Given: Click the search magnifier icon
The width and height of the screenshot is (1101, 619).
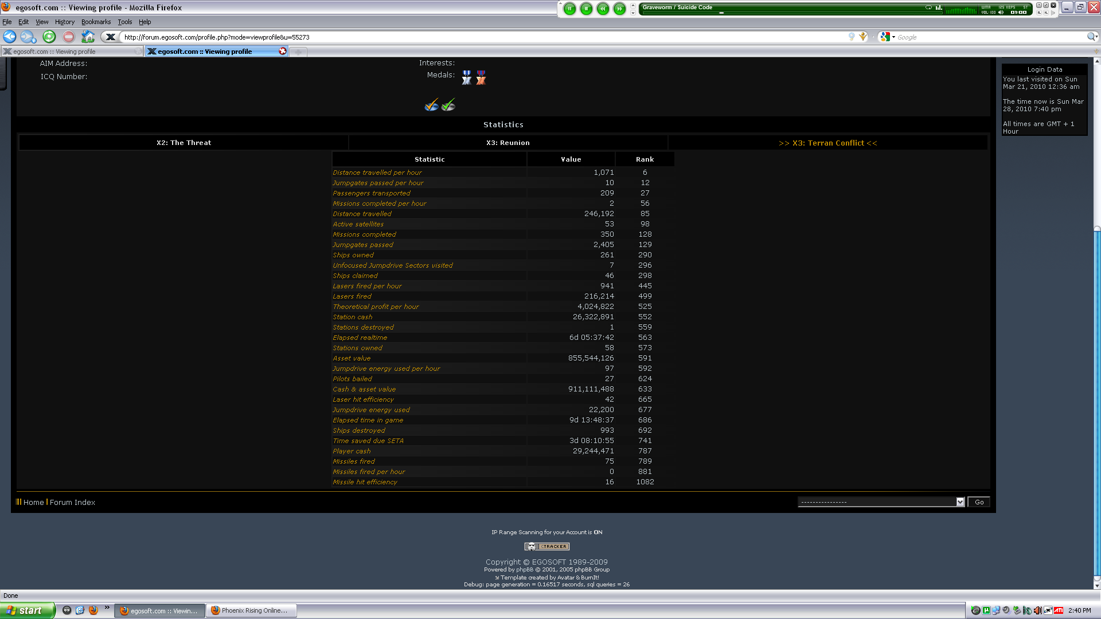Looking at the screenshot, I should [1092, 37].
